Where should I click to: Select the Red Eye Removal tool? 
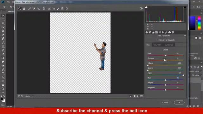(x=54, y=9)
